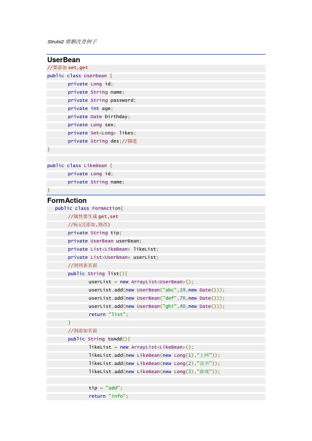Click the line 'return "info";'
The image size is (312, 441).
tap(108, 396)
